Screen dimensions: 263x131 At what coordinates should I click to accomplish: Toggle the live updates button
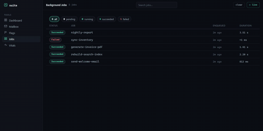[253, 5]
